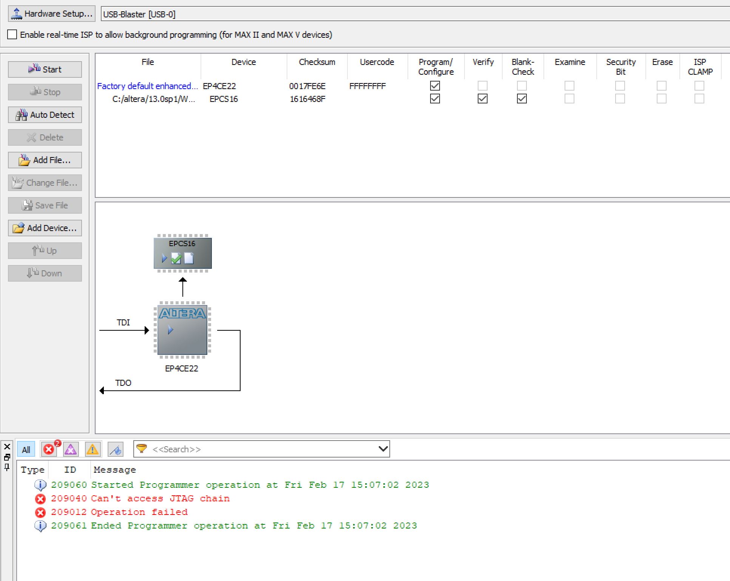Click the suppressed messages flag icon

click(x=116, y=449)
